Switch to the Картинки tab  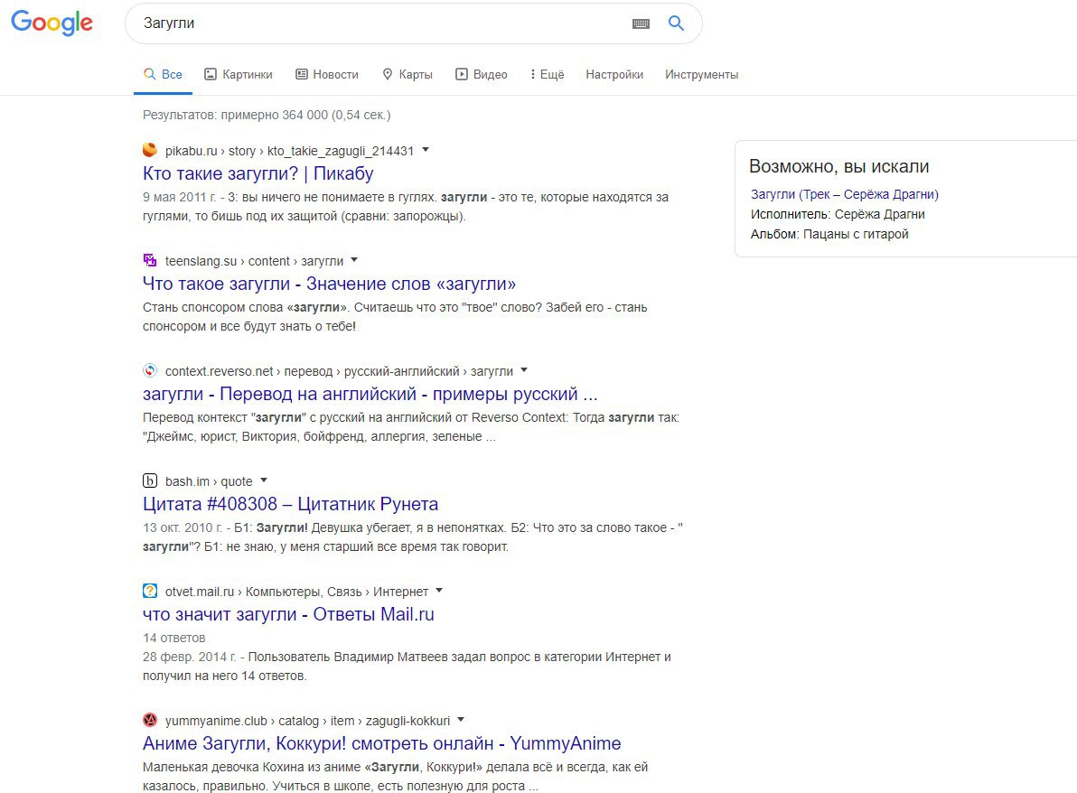[x=239, y=74]
